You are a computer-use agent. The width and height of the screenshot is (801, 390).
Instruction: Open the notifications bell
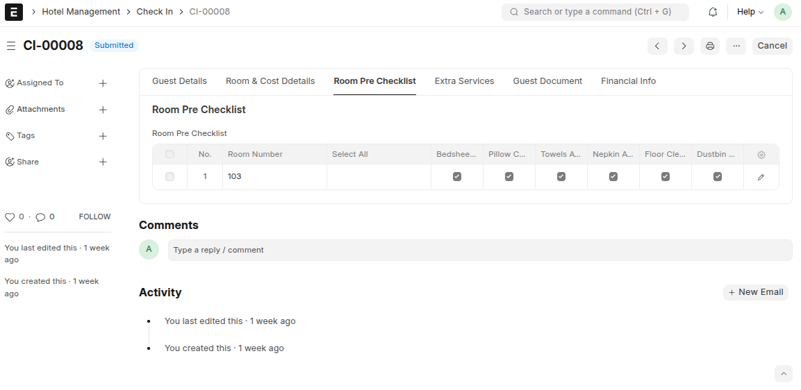pyautogui.click(x=713, y=12)
